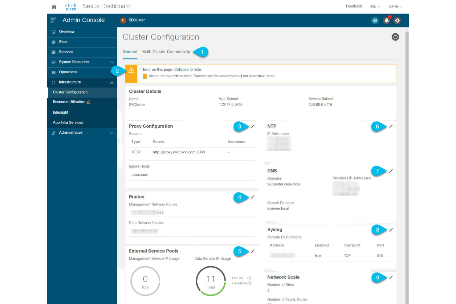Click the HTTP type cell in proxy table
The height and width of the screenshot is (304, 456).
coord(136,152)
